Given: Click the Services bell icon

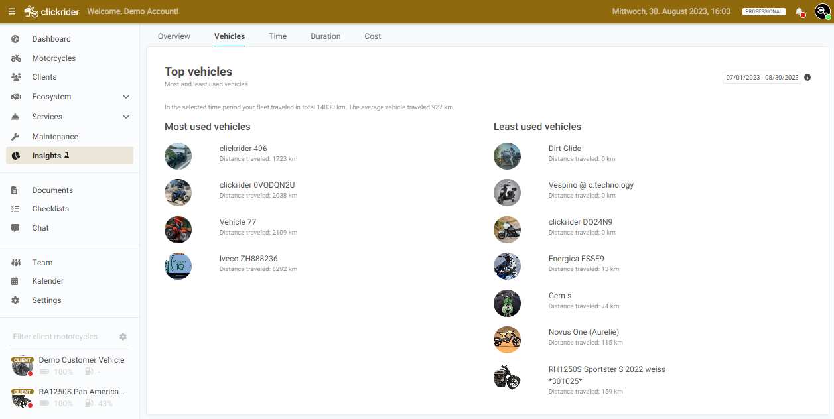Looking at the screenshot, I should [x=16, y=117].
